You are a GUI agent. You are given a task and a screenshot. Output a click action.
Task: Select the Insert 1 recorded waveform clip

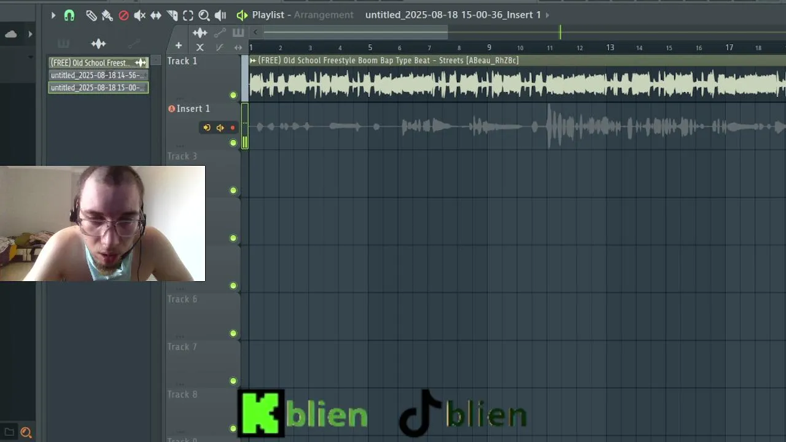(517, 127)
